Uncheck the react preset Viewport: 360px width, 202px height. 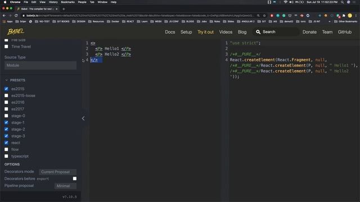coord(6,143)
